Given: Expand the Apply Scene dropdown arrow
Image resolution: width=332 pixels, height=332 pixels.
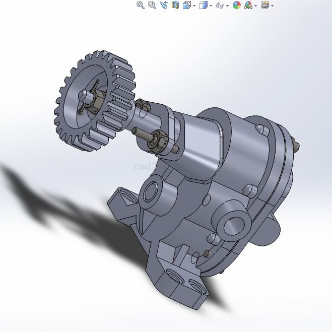Looking at the screenshot, I should (x=256, y=6).
